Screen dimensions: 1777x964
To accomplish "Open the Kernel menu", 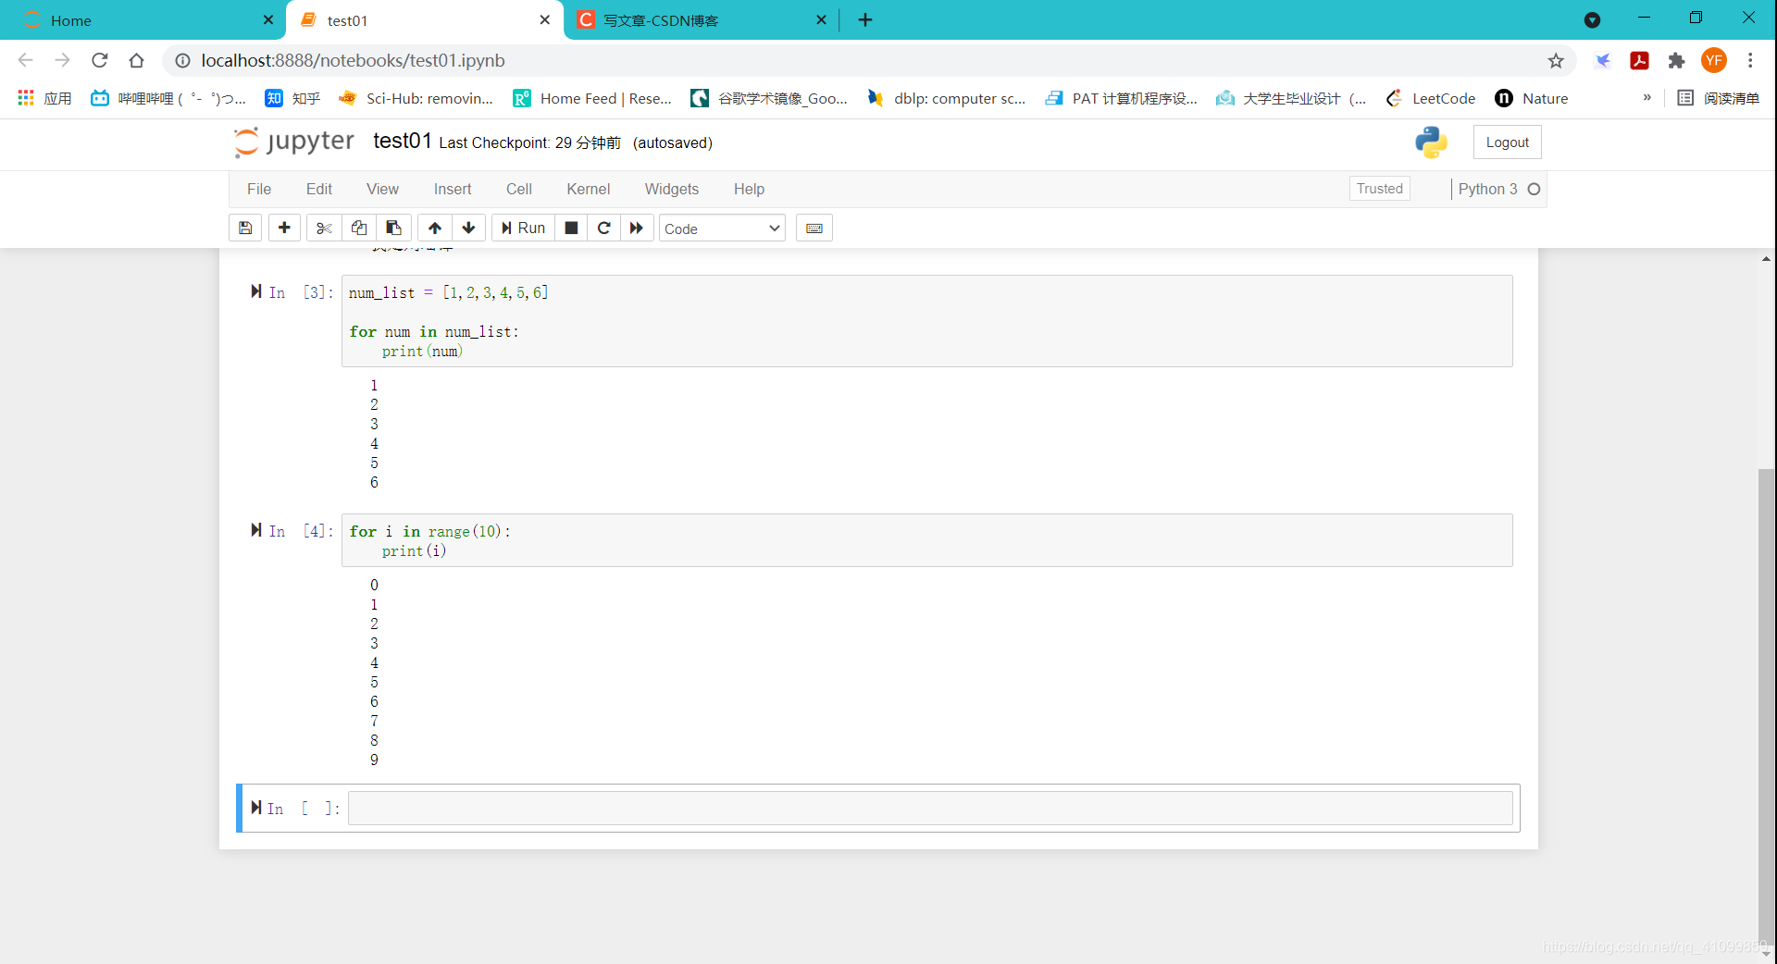I will [589, 189].
